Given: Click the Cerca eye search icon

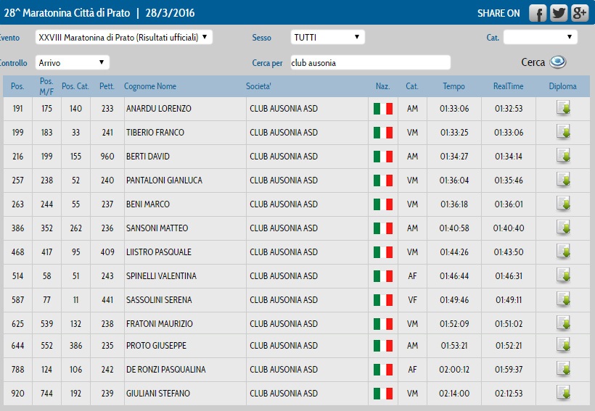Looking at the screenshot, I should [x=558, y=62].
